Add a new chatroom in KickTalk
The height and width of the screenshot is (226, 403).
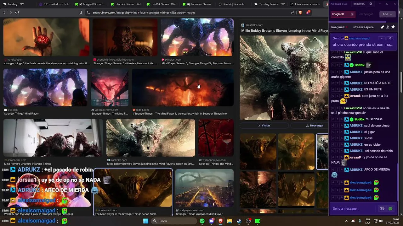[388, 14]
